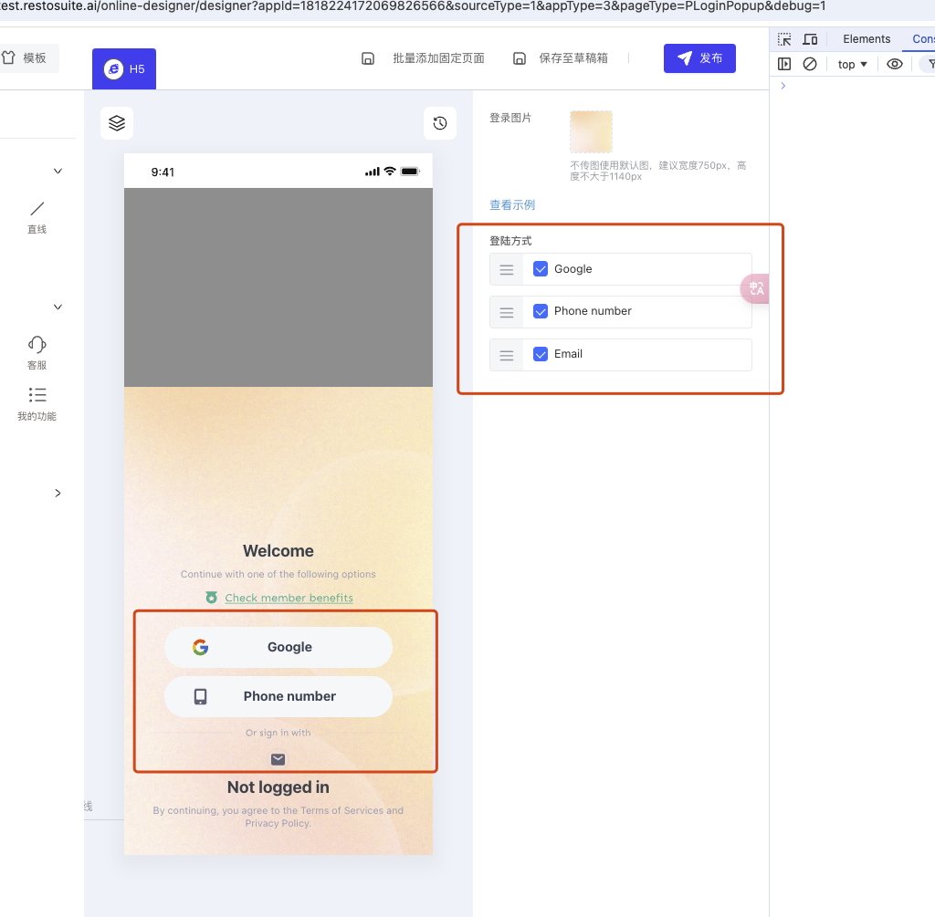Click 'Or sign in with' text
935x917 pixels.
pos(278,733)
